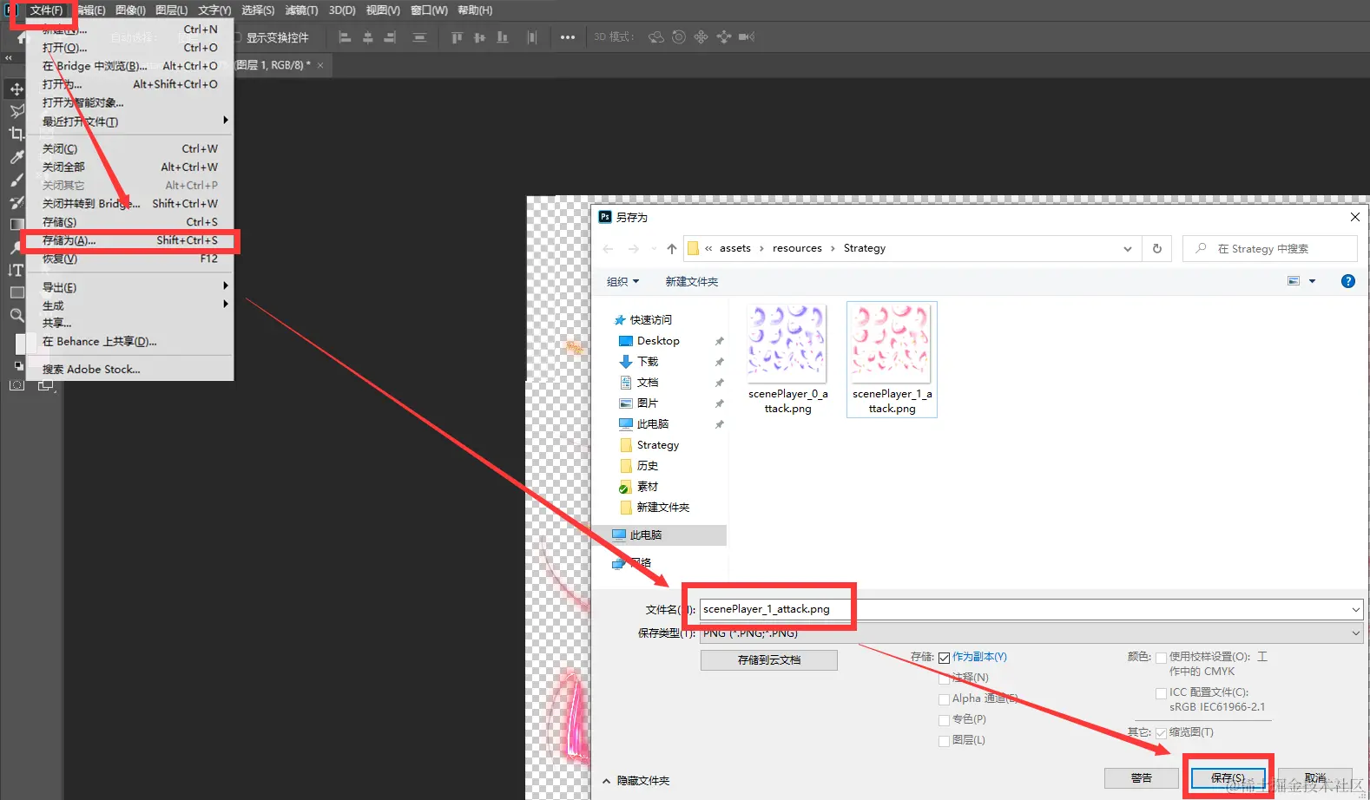Image resolution: width=1370 pixels, height=800 pixels.
Task: Open the view mode dropdown arrow
Action: [1312, 281]
